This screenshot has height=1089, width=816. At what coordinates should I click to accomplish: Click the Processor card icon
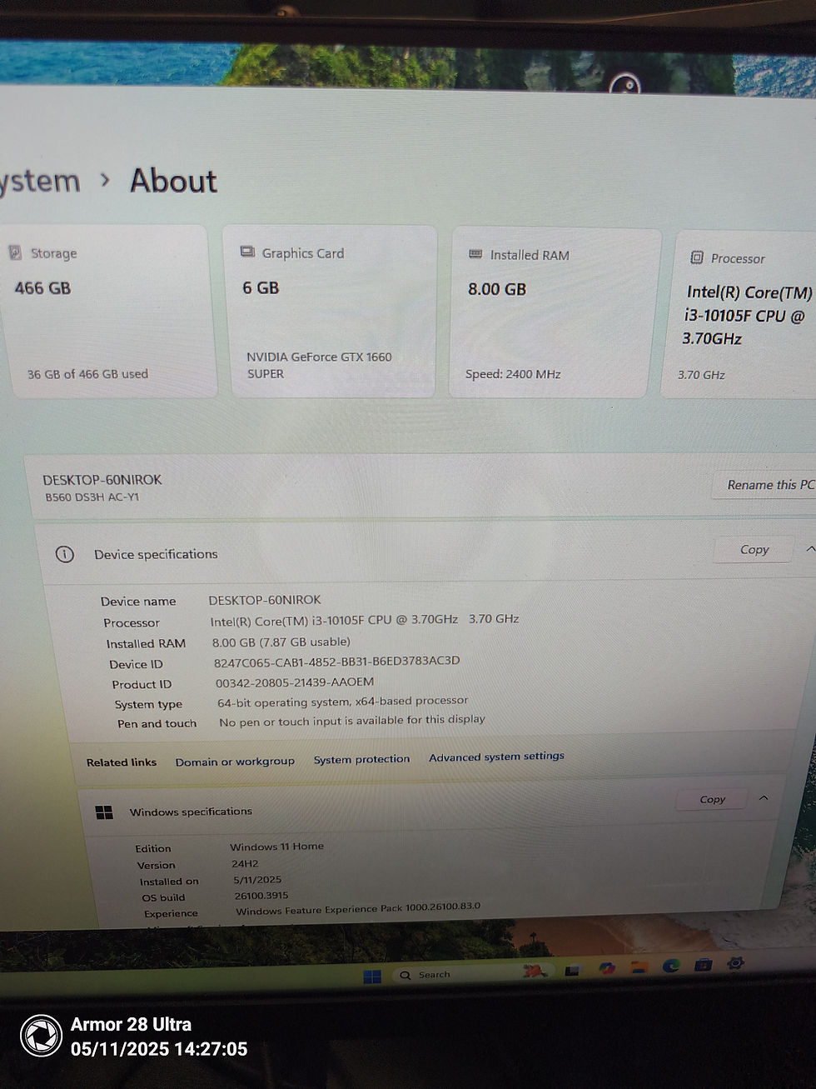point(697,257)
